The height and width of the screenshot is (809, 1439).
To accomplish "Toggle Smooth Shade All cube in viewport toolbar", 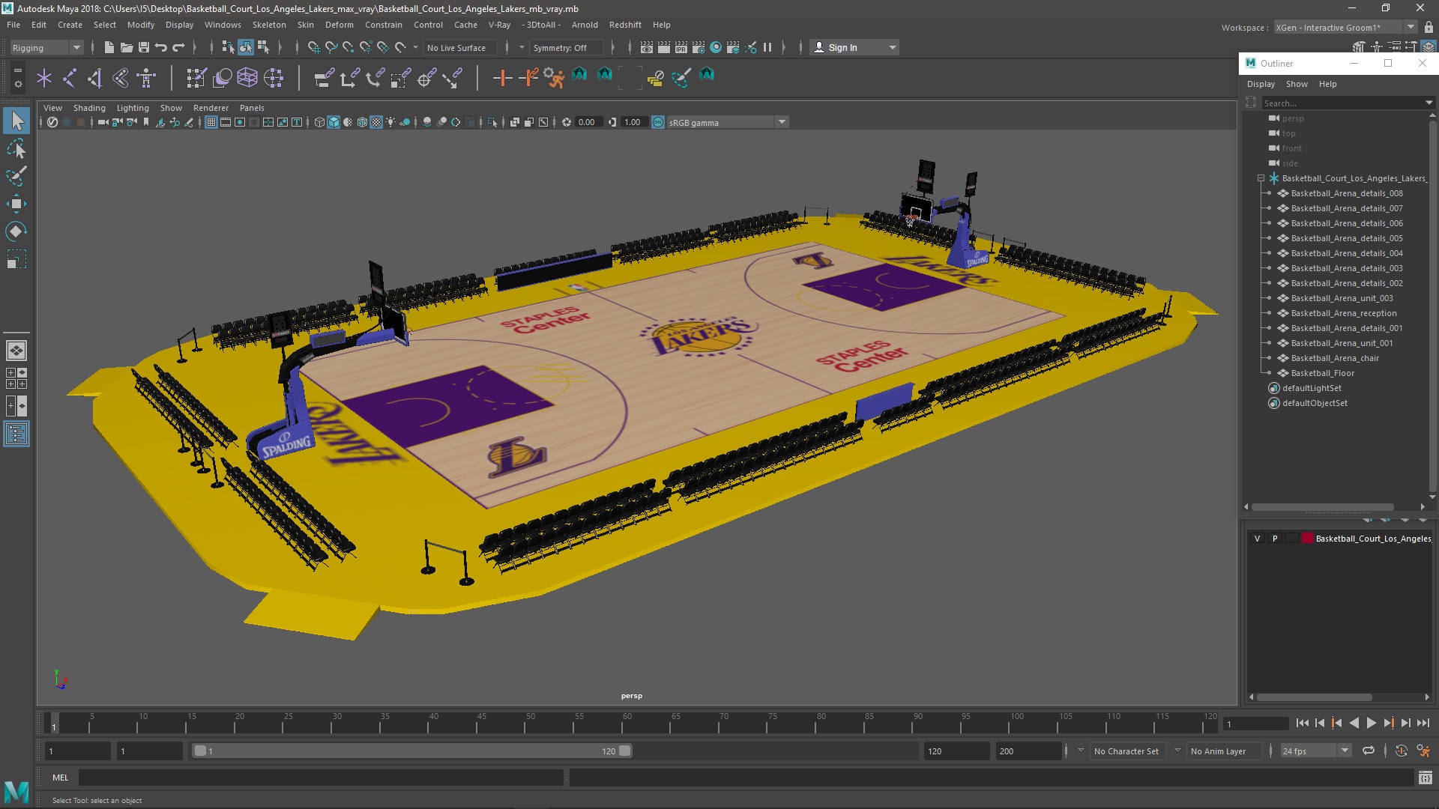I will point(334,122).
